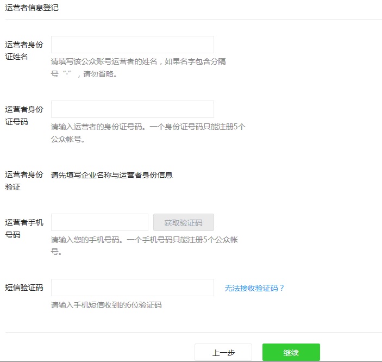This screenshot has width=382, height=362.
Task: Click the hint text about 分隔号 in names
Action: pyautogui.click(x=139, y=68)
